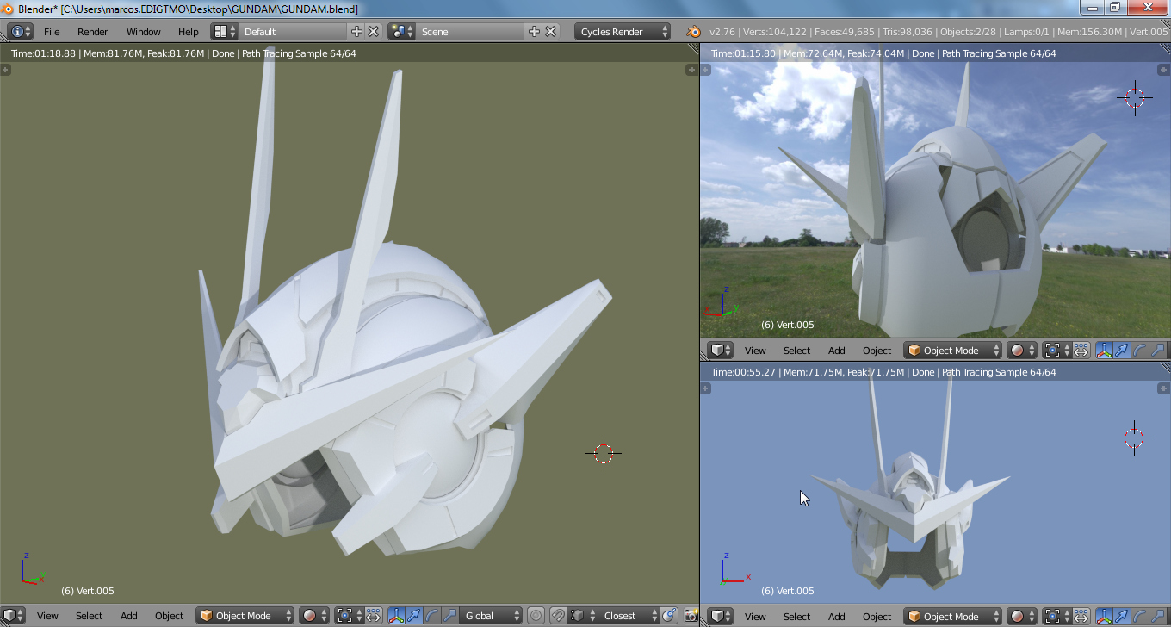Image resolution: width=1171 pixels, height=627 pixels.
Task: Enable translate manipulator in top-right viewport
Action: coord(1122,351)
